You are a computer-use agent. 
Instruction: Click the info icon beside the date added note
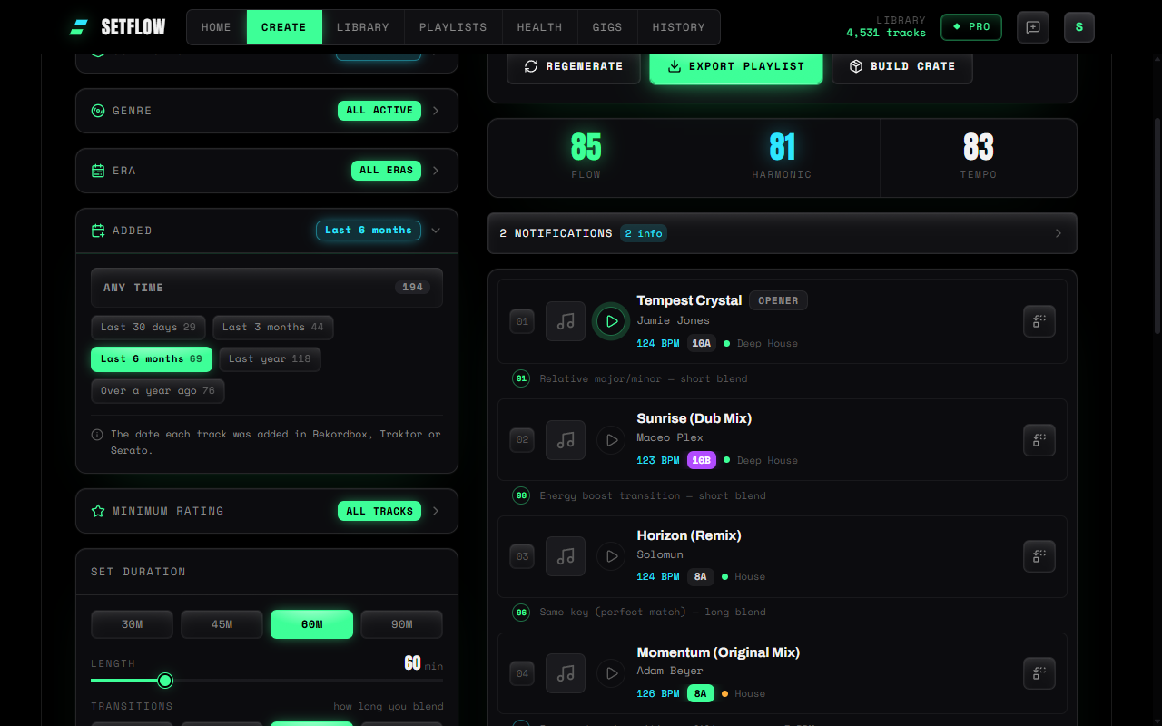click(x=97, y=435)
